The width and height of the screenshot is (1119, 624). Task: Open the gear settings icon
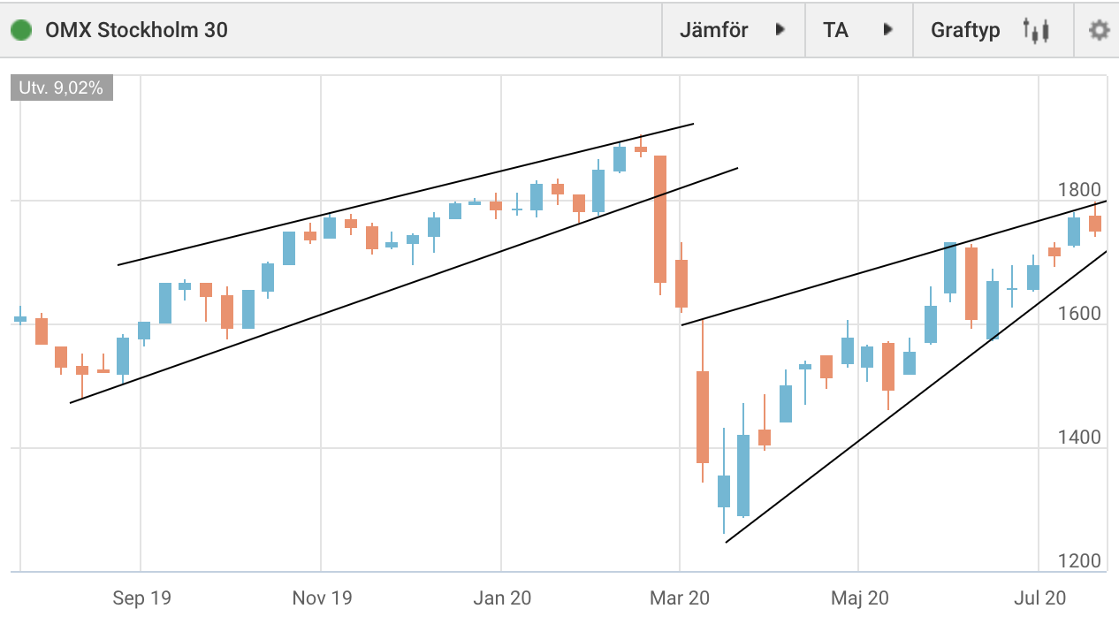tap(1098, 30)
